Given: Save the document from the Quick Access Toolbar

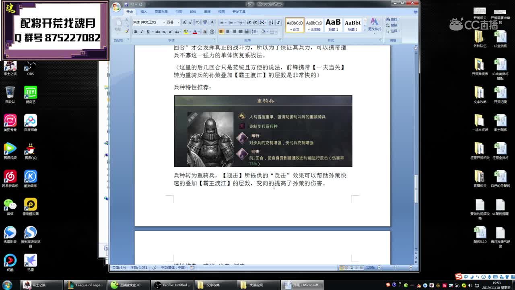Looking at the screenshot, I should point(126,4).
